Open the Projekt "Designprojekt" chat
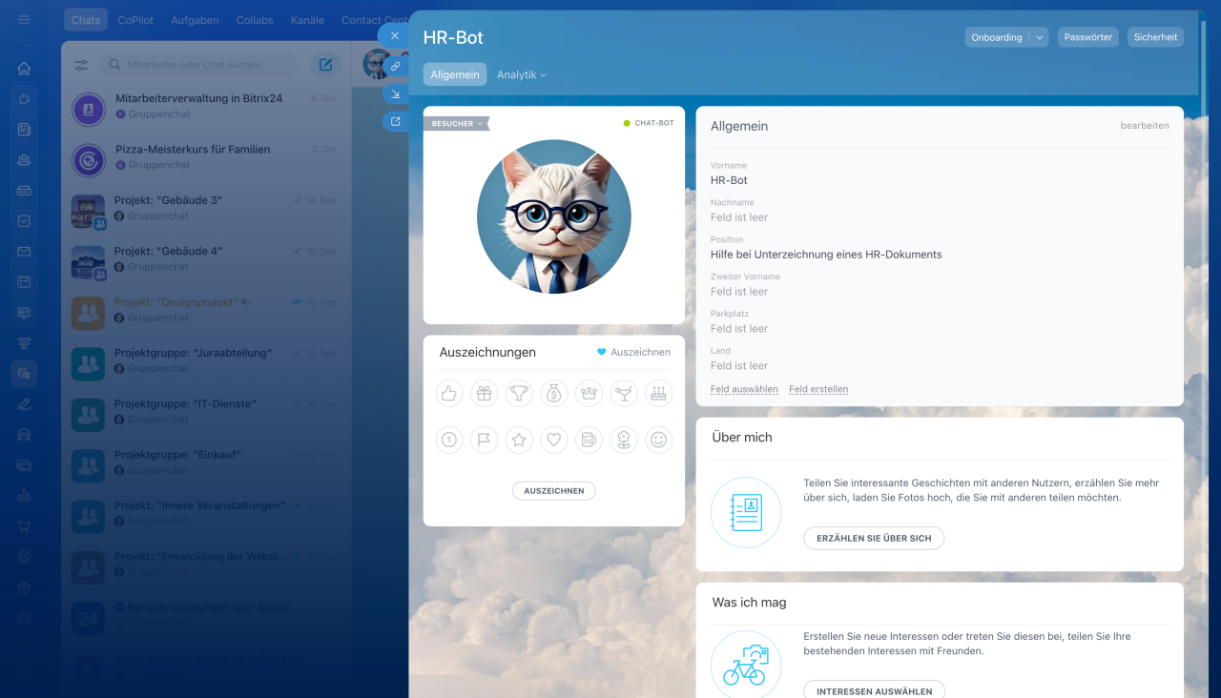The width and height of the screenshot is (1221, 698). 206,313
